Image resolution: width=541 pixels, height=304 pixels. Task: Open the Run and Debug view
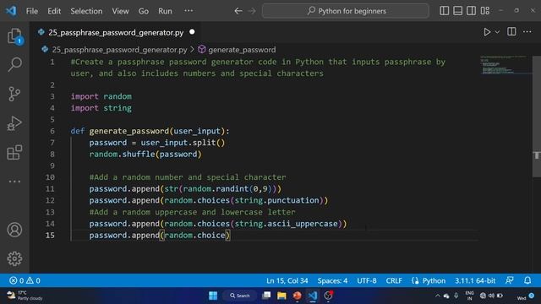click(x=14, y=123)
